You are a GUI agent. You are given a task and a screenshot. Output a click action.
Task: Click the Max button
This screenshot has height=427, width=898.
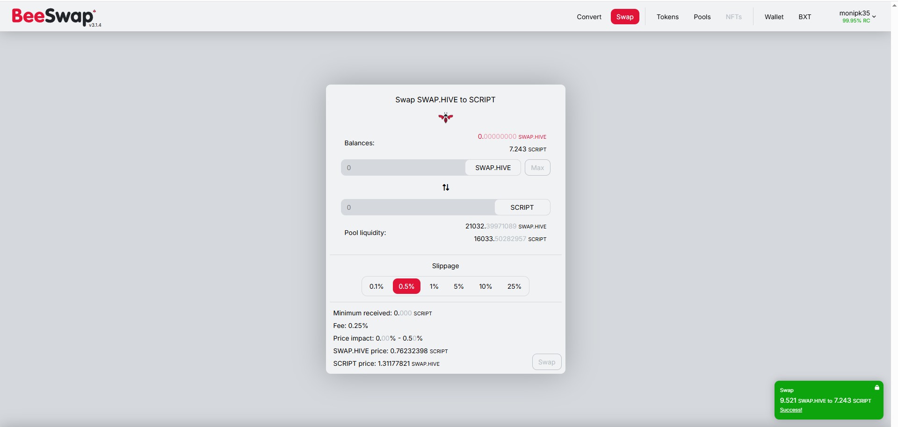537,168
